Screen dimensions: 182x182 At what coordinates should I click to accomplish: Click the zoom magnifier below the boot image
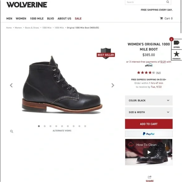pyautogui.click(x=12, y=131)
